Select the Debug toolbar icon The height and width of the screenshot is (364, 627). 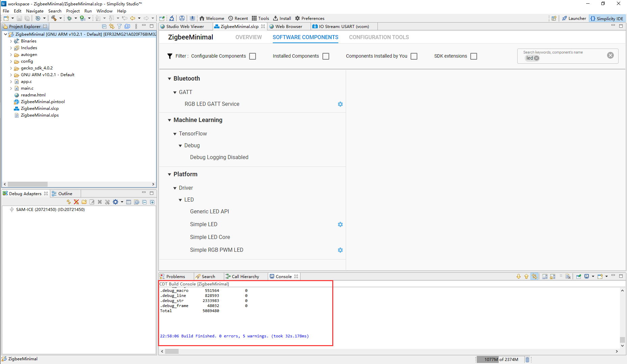coord(69,18)
